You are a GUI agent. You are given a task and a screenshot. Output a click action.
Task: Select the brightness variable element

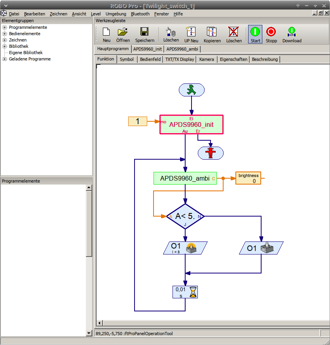tap(248, 178)
